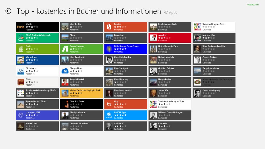This screenshot has height=149, width=265.
Task: Click the Holy Bible app icon
Action: point(21,82)
